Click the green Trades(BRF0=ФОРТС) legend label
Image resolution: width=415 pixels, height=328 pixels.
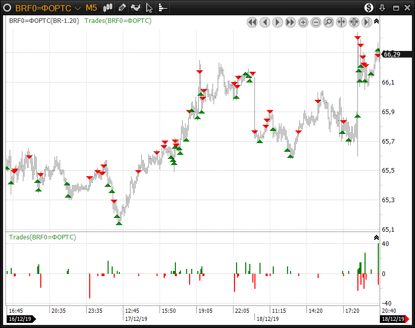pyautogui.click(x=118, y=21)
